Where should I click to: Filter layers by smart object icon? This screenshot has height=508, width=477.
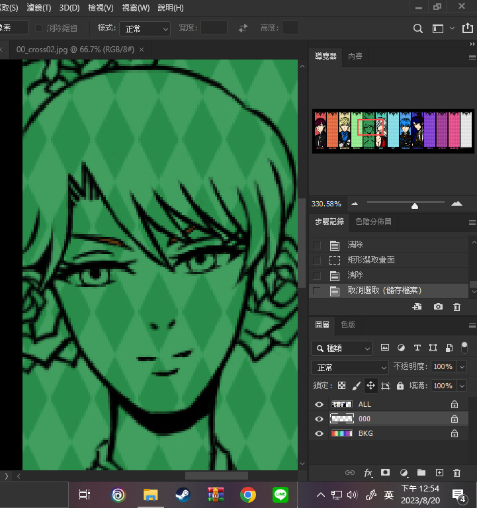click(449, 348)
